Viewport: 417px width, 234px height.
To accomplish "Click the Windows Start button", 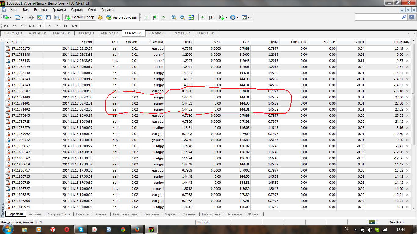I will click(8, 229).
